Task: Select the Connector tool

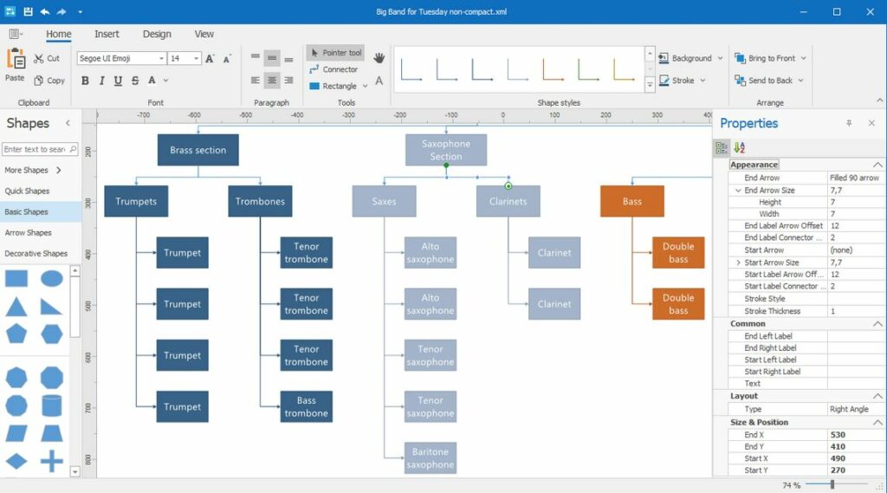Action: (x=333, y=69)
